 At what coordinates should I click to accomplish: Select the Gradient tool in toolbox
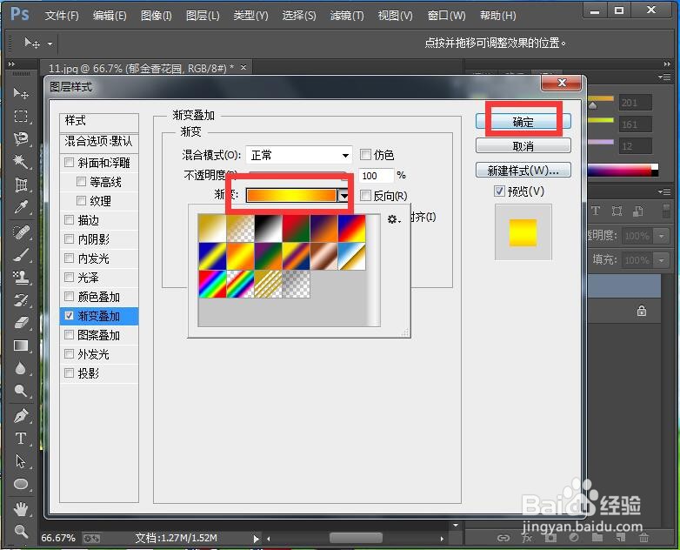click(20, 345)
